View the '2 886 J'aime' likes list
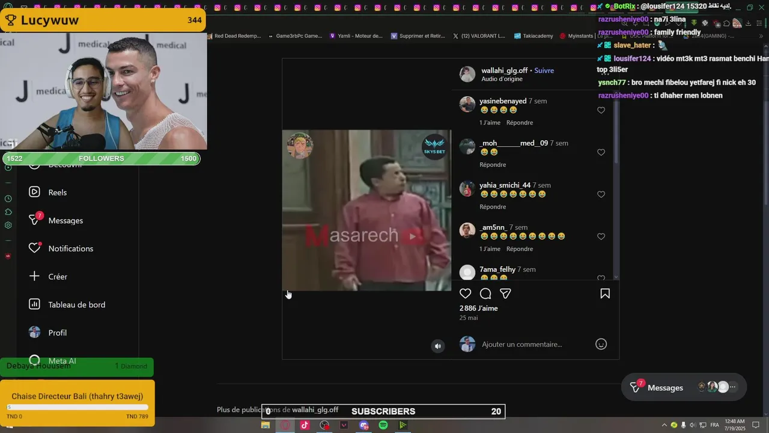 coord(479,308)
